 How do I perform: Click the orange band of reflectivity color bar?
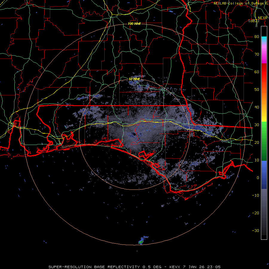point(264,96)
